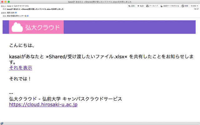
Task: Close the message window with red button
Action: tap(2, 2)
